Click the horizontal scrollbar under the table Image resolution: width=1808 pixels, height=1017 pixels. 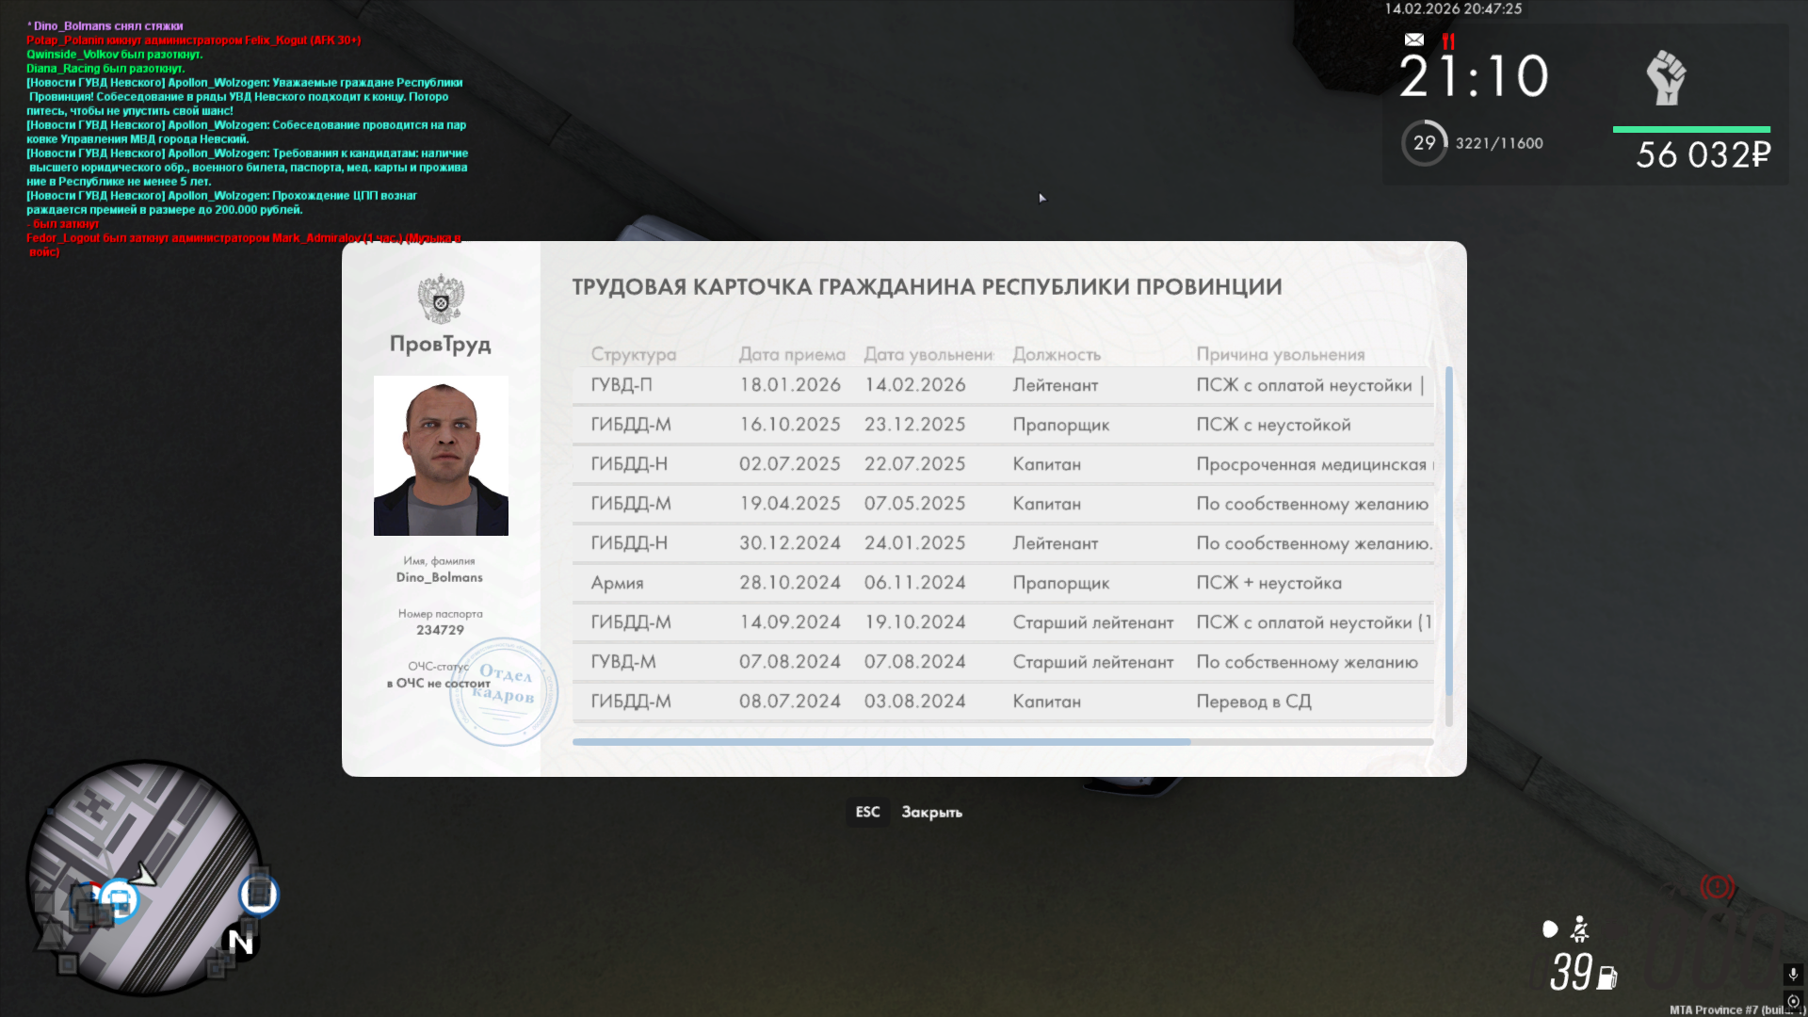click(880, 742)
